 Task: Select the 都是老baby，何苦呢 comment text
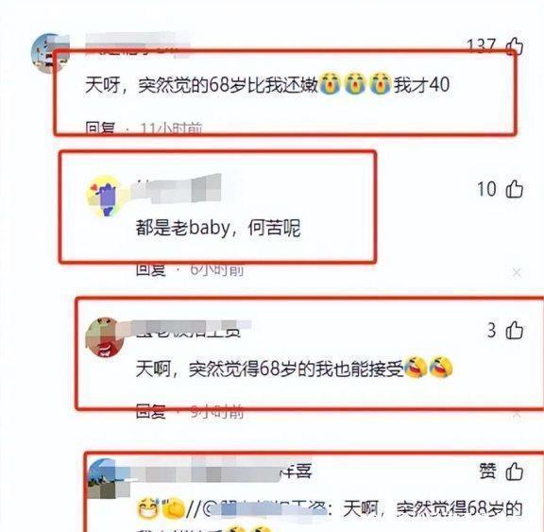(218, 228)
